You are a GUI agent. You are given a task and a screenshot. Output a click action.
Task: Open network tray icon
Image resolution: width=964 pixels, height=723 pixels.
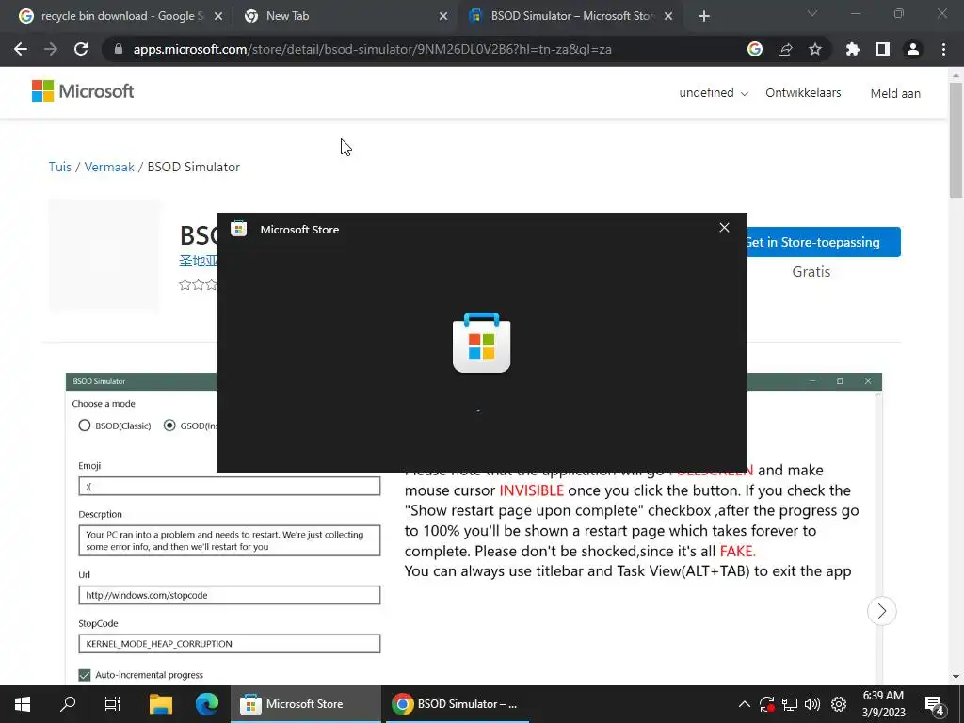point(790,704)
